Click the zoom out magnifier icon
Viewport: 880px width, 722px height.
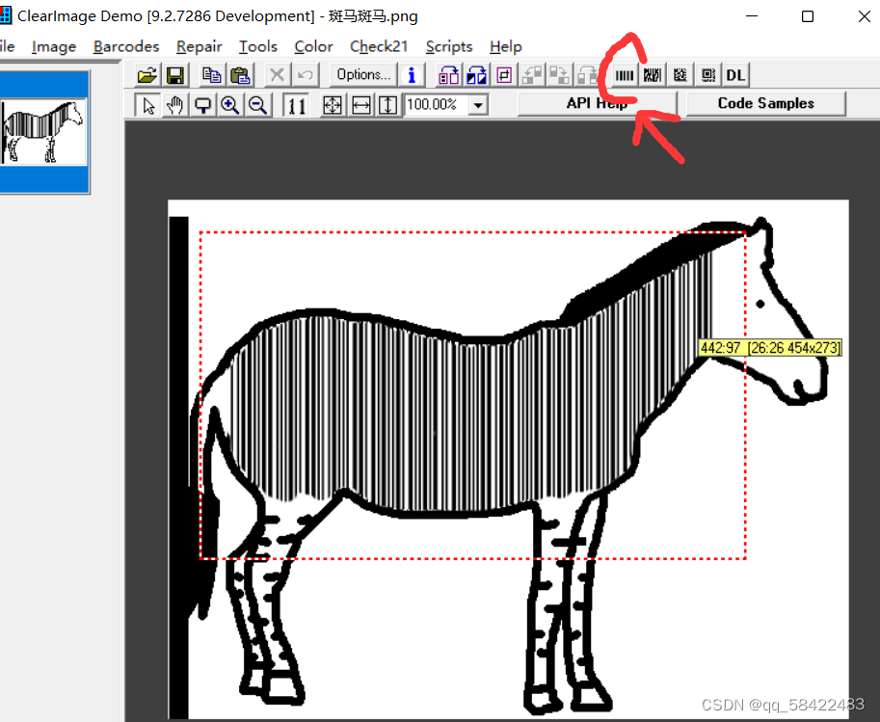[x=257, y=105]
